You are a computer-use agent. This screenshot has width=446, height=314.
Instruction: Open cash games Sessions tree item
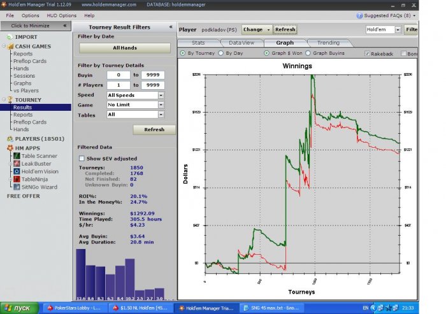[24, 76]
